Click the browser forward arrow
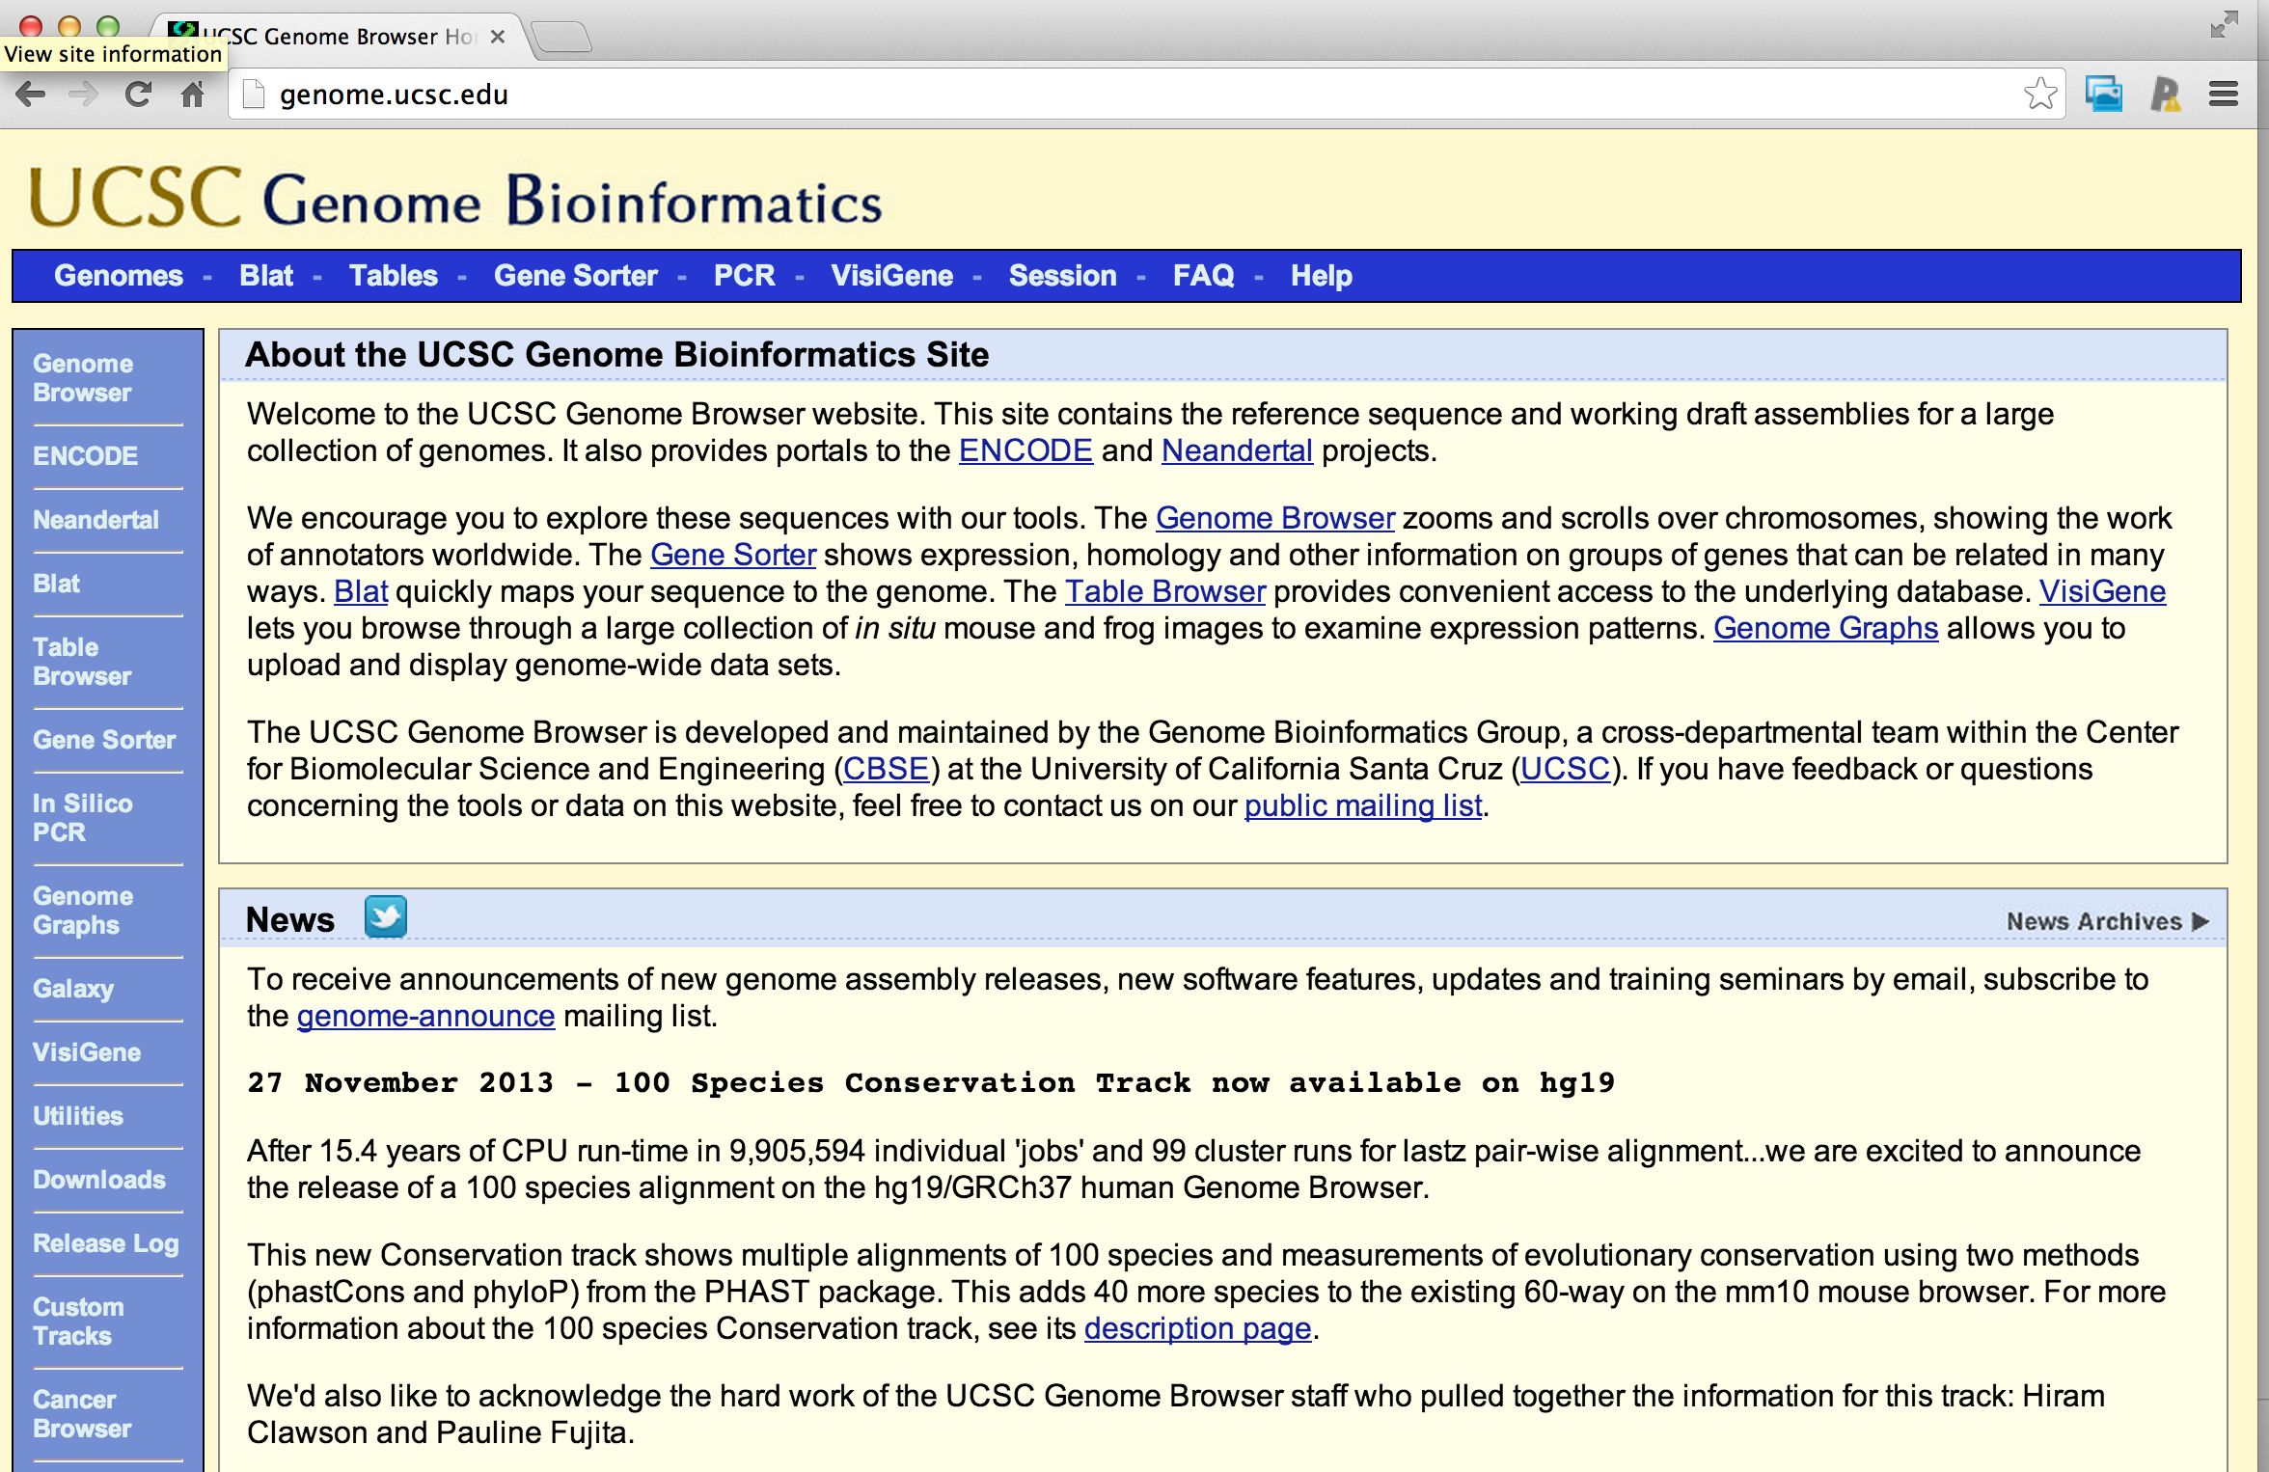 pos(85,94)
